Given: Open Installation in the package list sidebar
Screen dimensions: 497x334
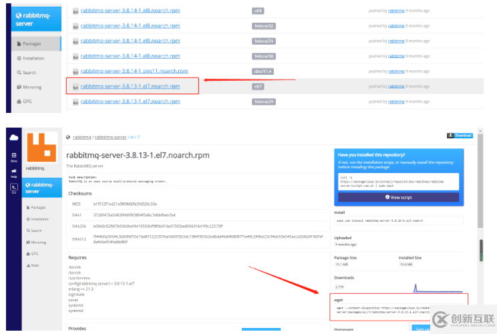Looking at the screenshot, I should [x=31, y=58].
